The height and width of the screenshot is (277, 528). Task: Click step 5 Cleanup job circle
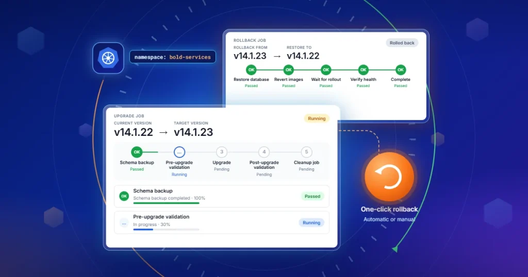(x=306, y=152)
